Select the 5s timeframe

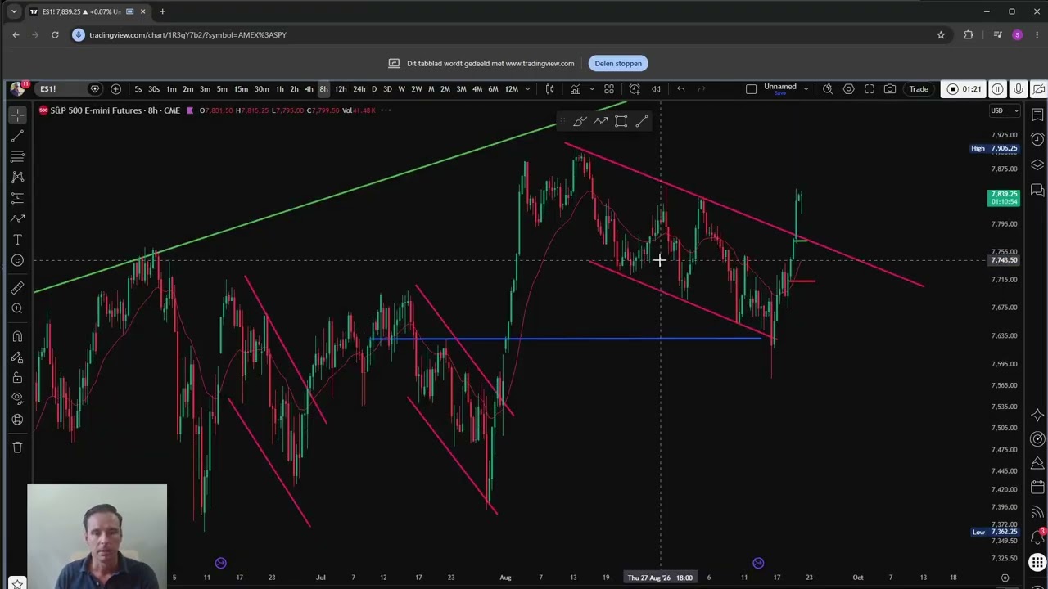point(138,89)
